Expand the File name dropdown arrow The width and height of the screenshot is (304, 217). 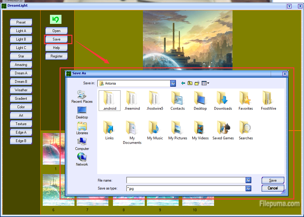click(248, 180)
